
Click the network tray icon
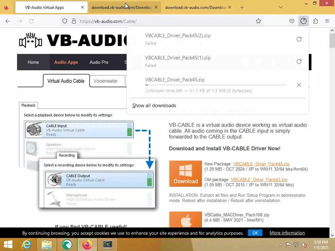pos(296,244)
